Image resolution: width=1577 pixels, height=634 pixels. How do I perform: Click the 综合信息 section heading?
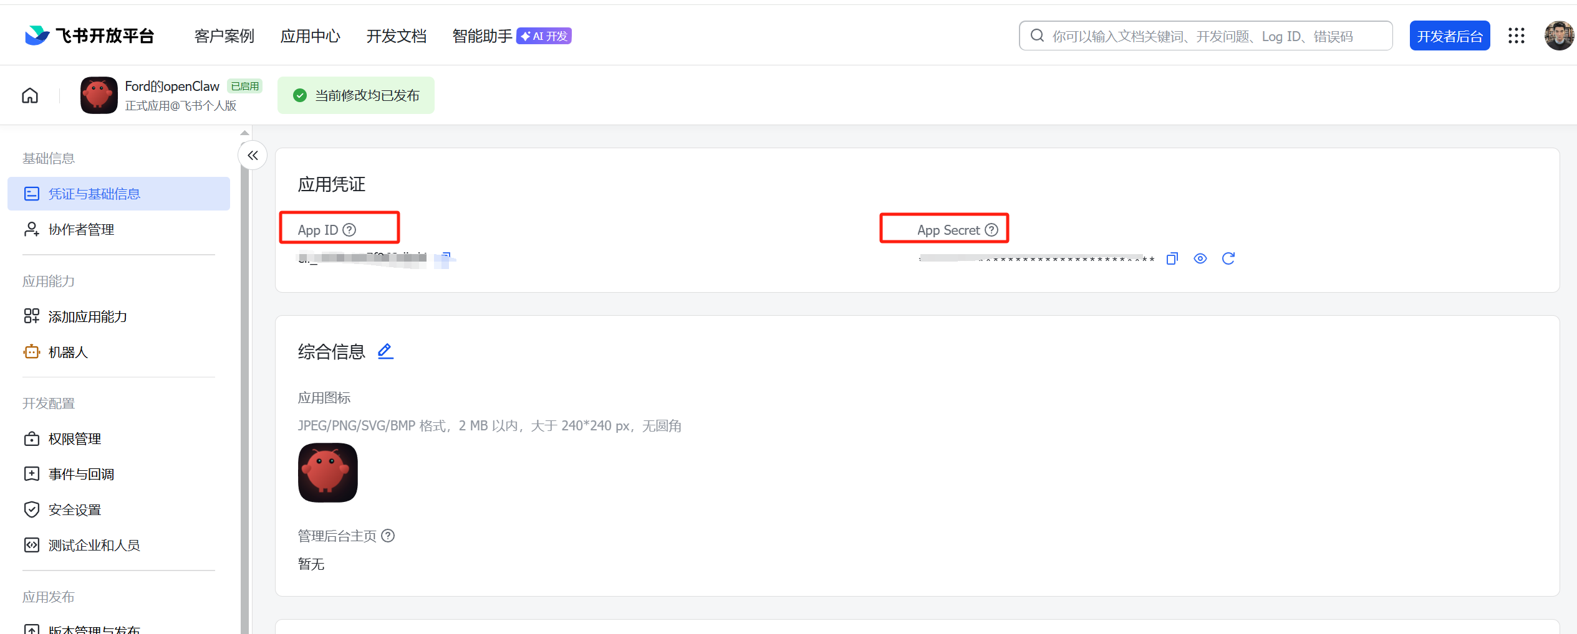coord(332,352)
